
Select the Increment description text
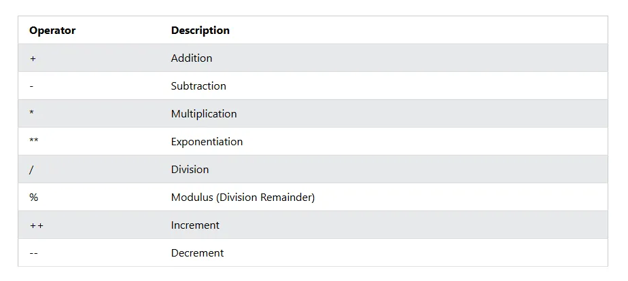tap(195, 225)
